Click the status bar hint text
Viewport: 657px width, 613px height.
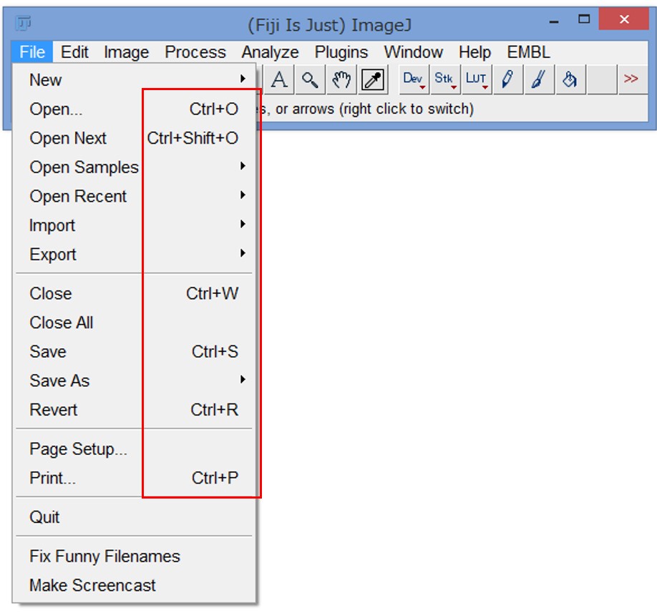click(366, 109)
